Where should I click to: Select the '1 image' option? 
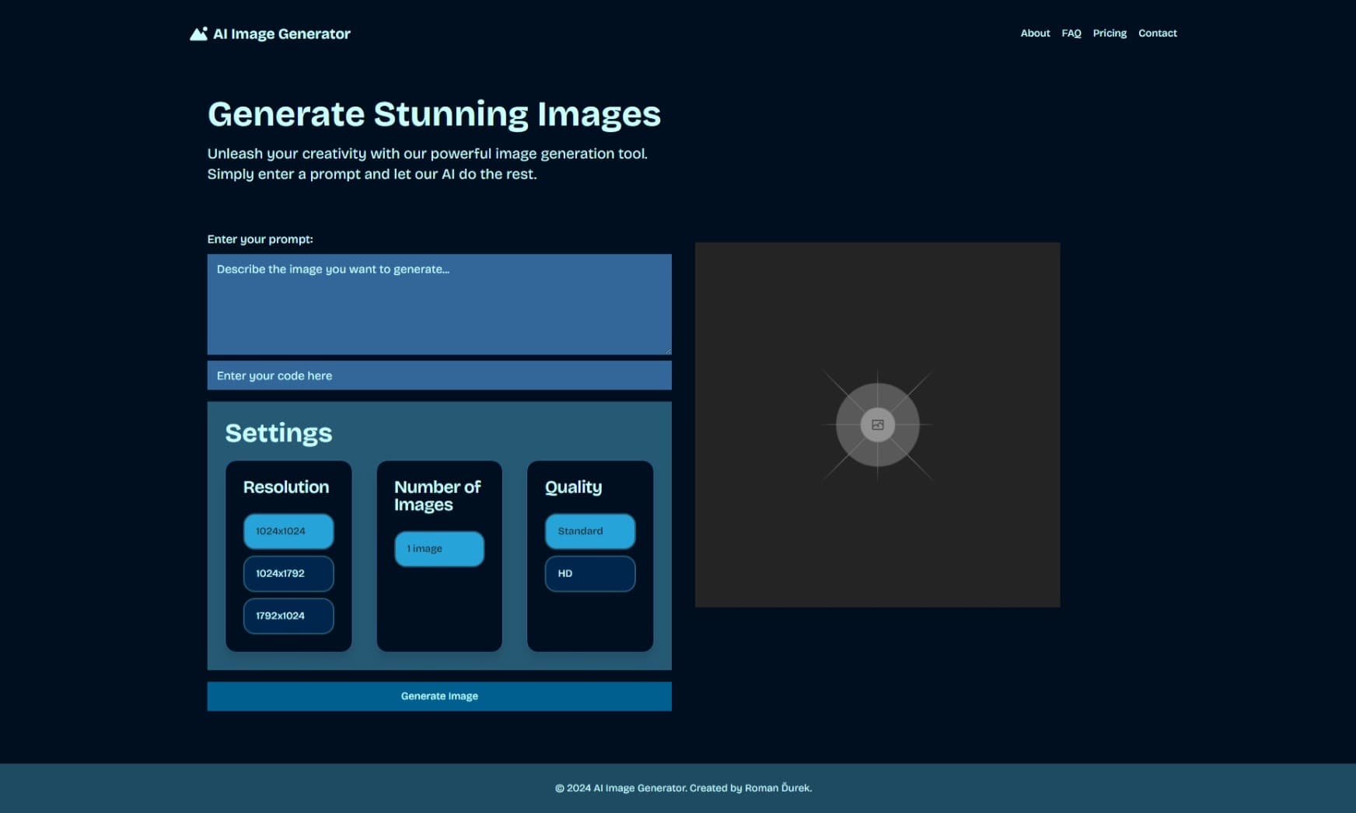click(439, 549)
